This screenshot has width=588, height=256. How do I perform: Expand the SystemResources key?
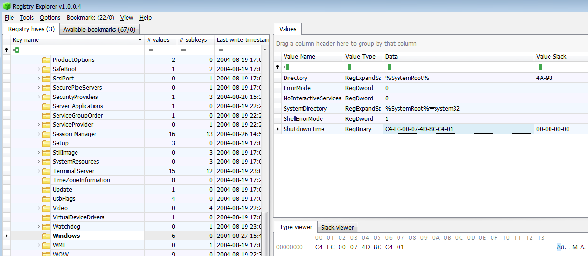[x=39, y=162]
